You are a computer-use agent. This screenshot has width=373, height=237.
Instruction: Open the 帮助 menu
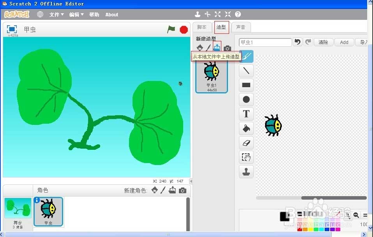pyautogui.click(x=94, y=14)
